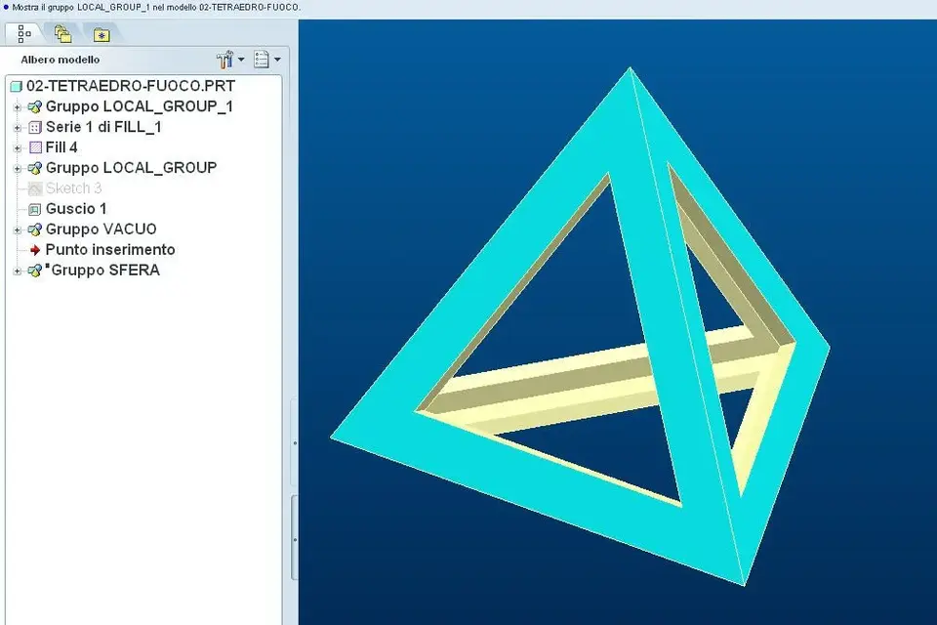Select Serie 1 di FILL_1 in tree

[103, 127]
